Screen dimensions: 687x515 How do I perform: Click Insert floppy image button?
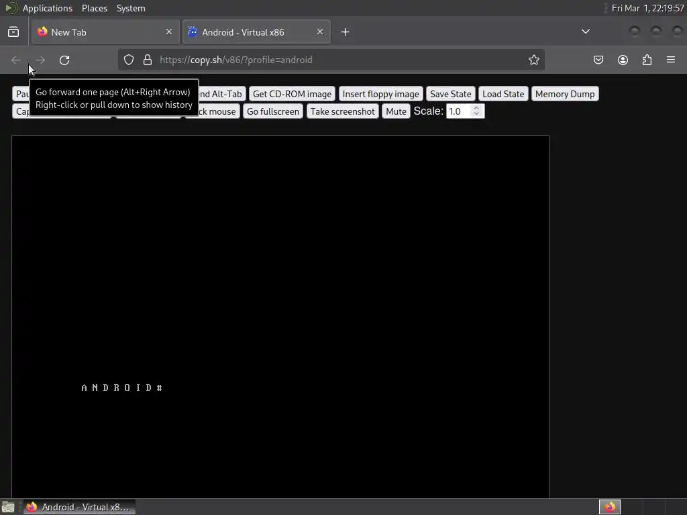[381, 94]
